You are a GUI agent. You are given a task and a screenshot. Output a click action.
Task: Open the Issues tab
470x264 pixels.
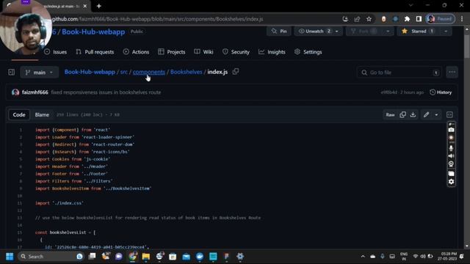click(x=56, y=52)
